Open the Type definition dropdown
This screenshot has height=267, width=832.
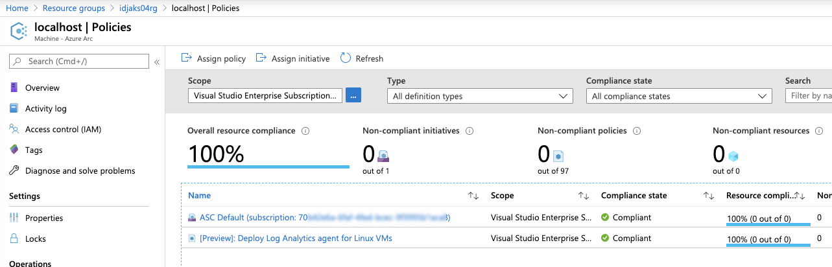(x=480, y=96)
